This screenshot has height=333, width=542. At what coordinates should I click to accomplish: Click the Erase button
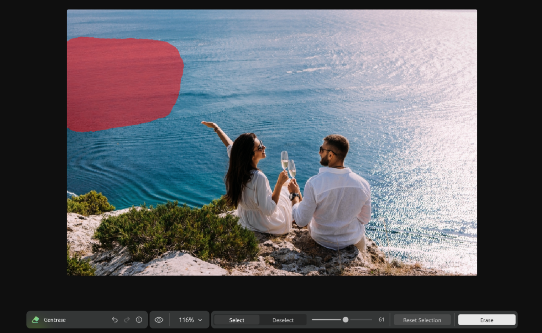click(x=487, y=320)
